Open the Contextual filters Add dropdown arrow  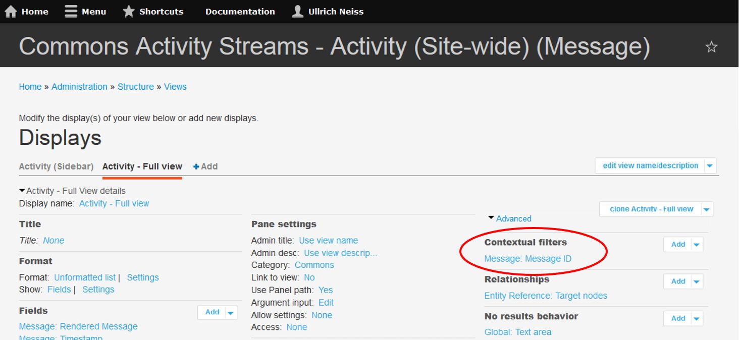tap(697, 244)
